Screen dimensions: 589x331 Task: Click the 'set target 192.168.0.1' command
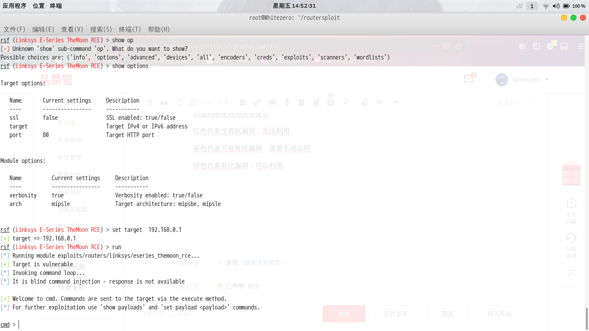pos(147,230)
